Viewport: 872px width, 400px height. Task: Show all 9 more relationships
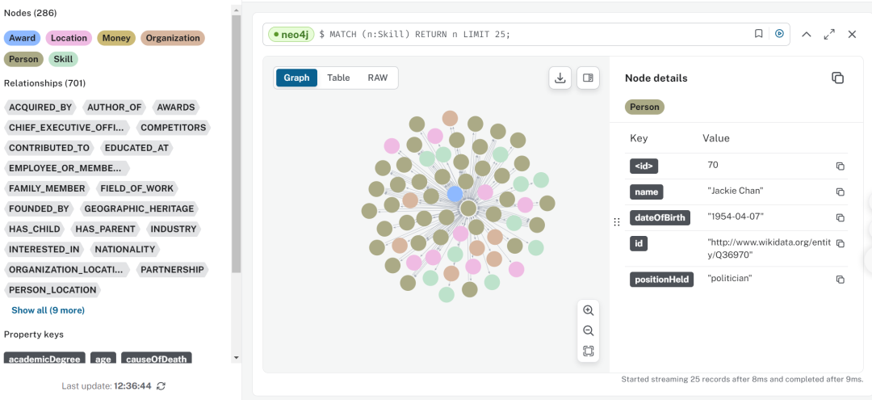[48, 310]
